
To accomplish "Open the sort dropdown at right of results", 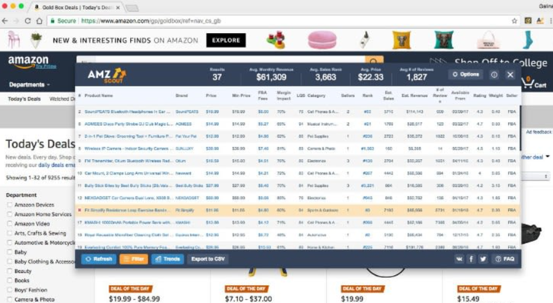I will tap(535, 176).
